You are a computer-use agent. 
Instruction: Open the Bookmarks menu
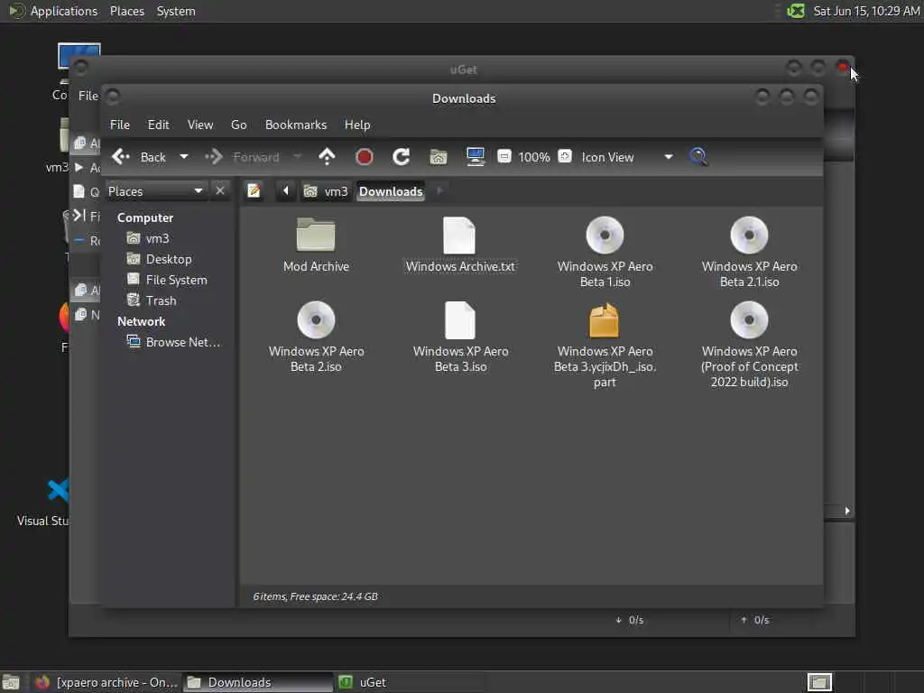pos(296,125)
